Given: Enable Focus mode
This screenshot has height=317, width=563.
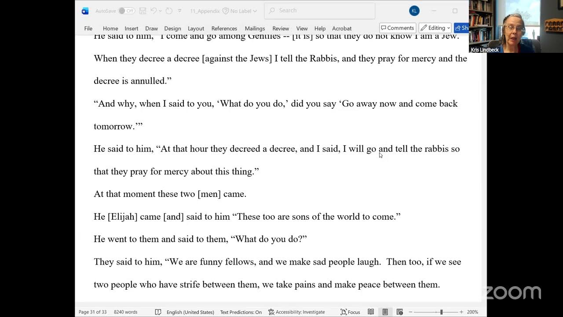Looking at the screenshot, I should point(350,312).
